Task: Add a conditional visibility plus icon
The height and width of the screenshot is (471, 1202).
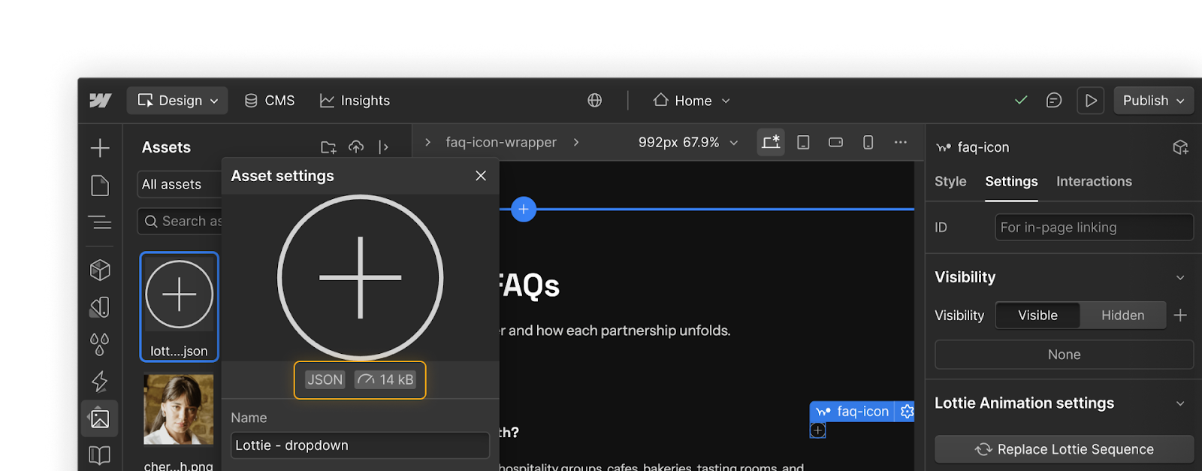Action: pyautogui.click(x=1180, y=316)
